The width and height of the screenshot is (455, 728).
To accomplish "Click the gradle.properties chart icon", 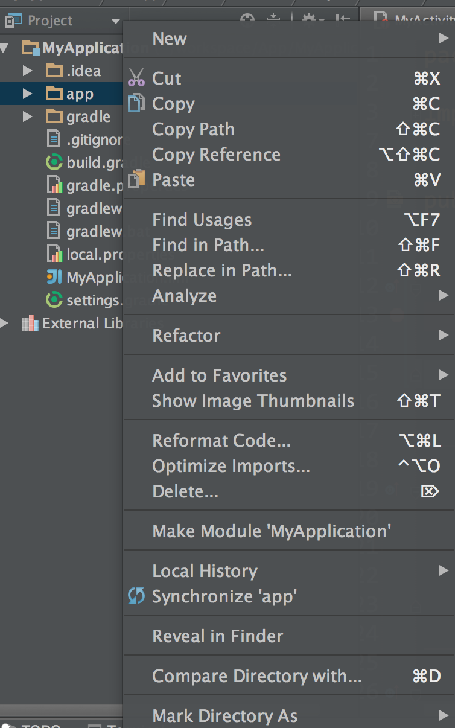I will point(54,185).
